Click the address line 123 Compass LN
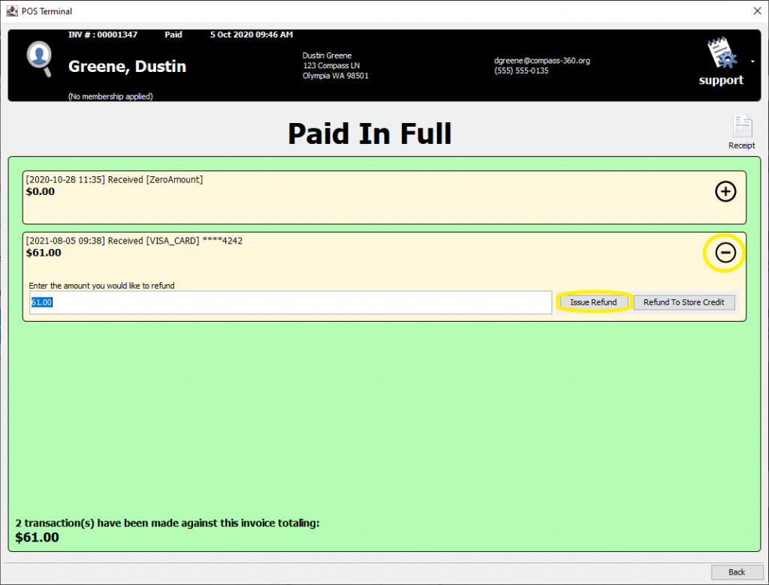Image resolution: width=769 pixels, height=585 pixels. [331, 66]
